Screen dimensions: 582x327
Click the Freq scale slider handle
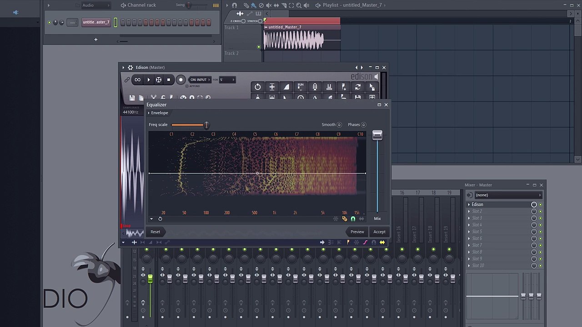point(206,125)
